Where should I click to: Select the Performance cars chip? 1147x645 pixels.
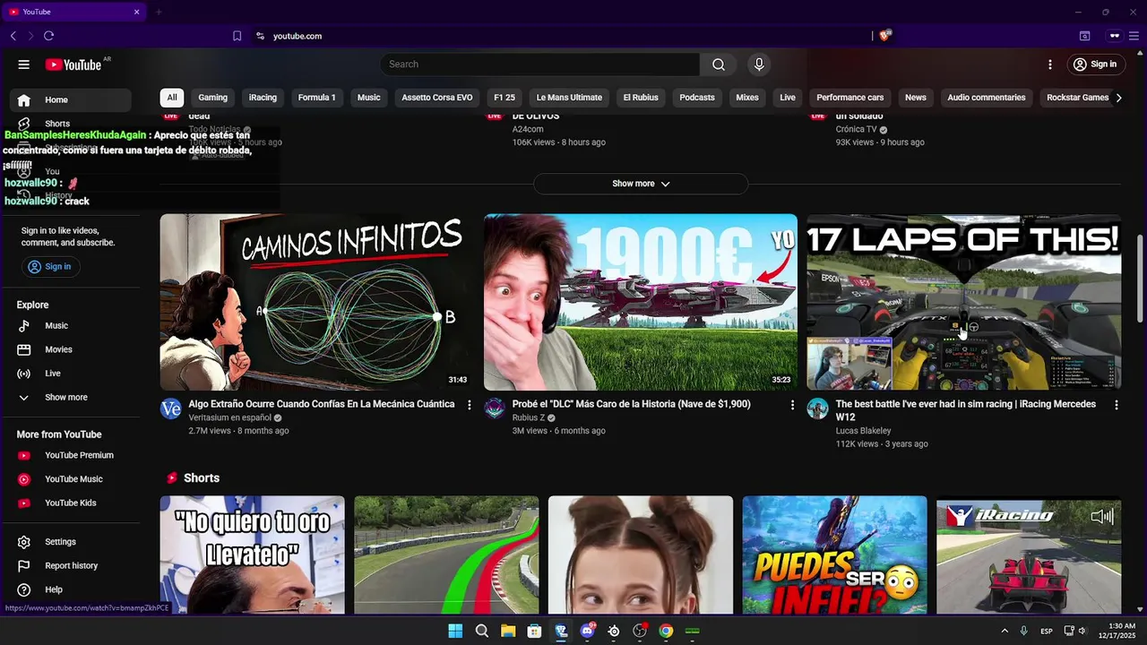click(x=850, y=98)
